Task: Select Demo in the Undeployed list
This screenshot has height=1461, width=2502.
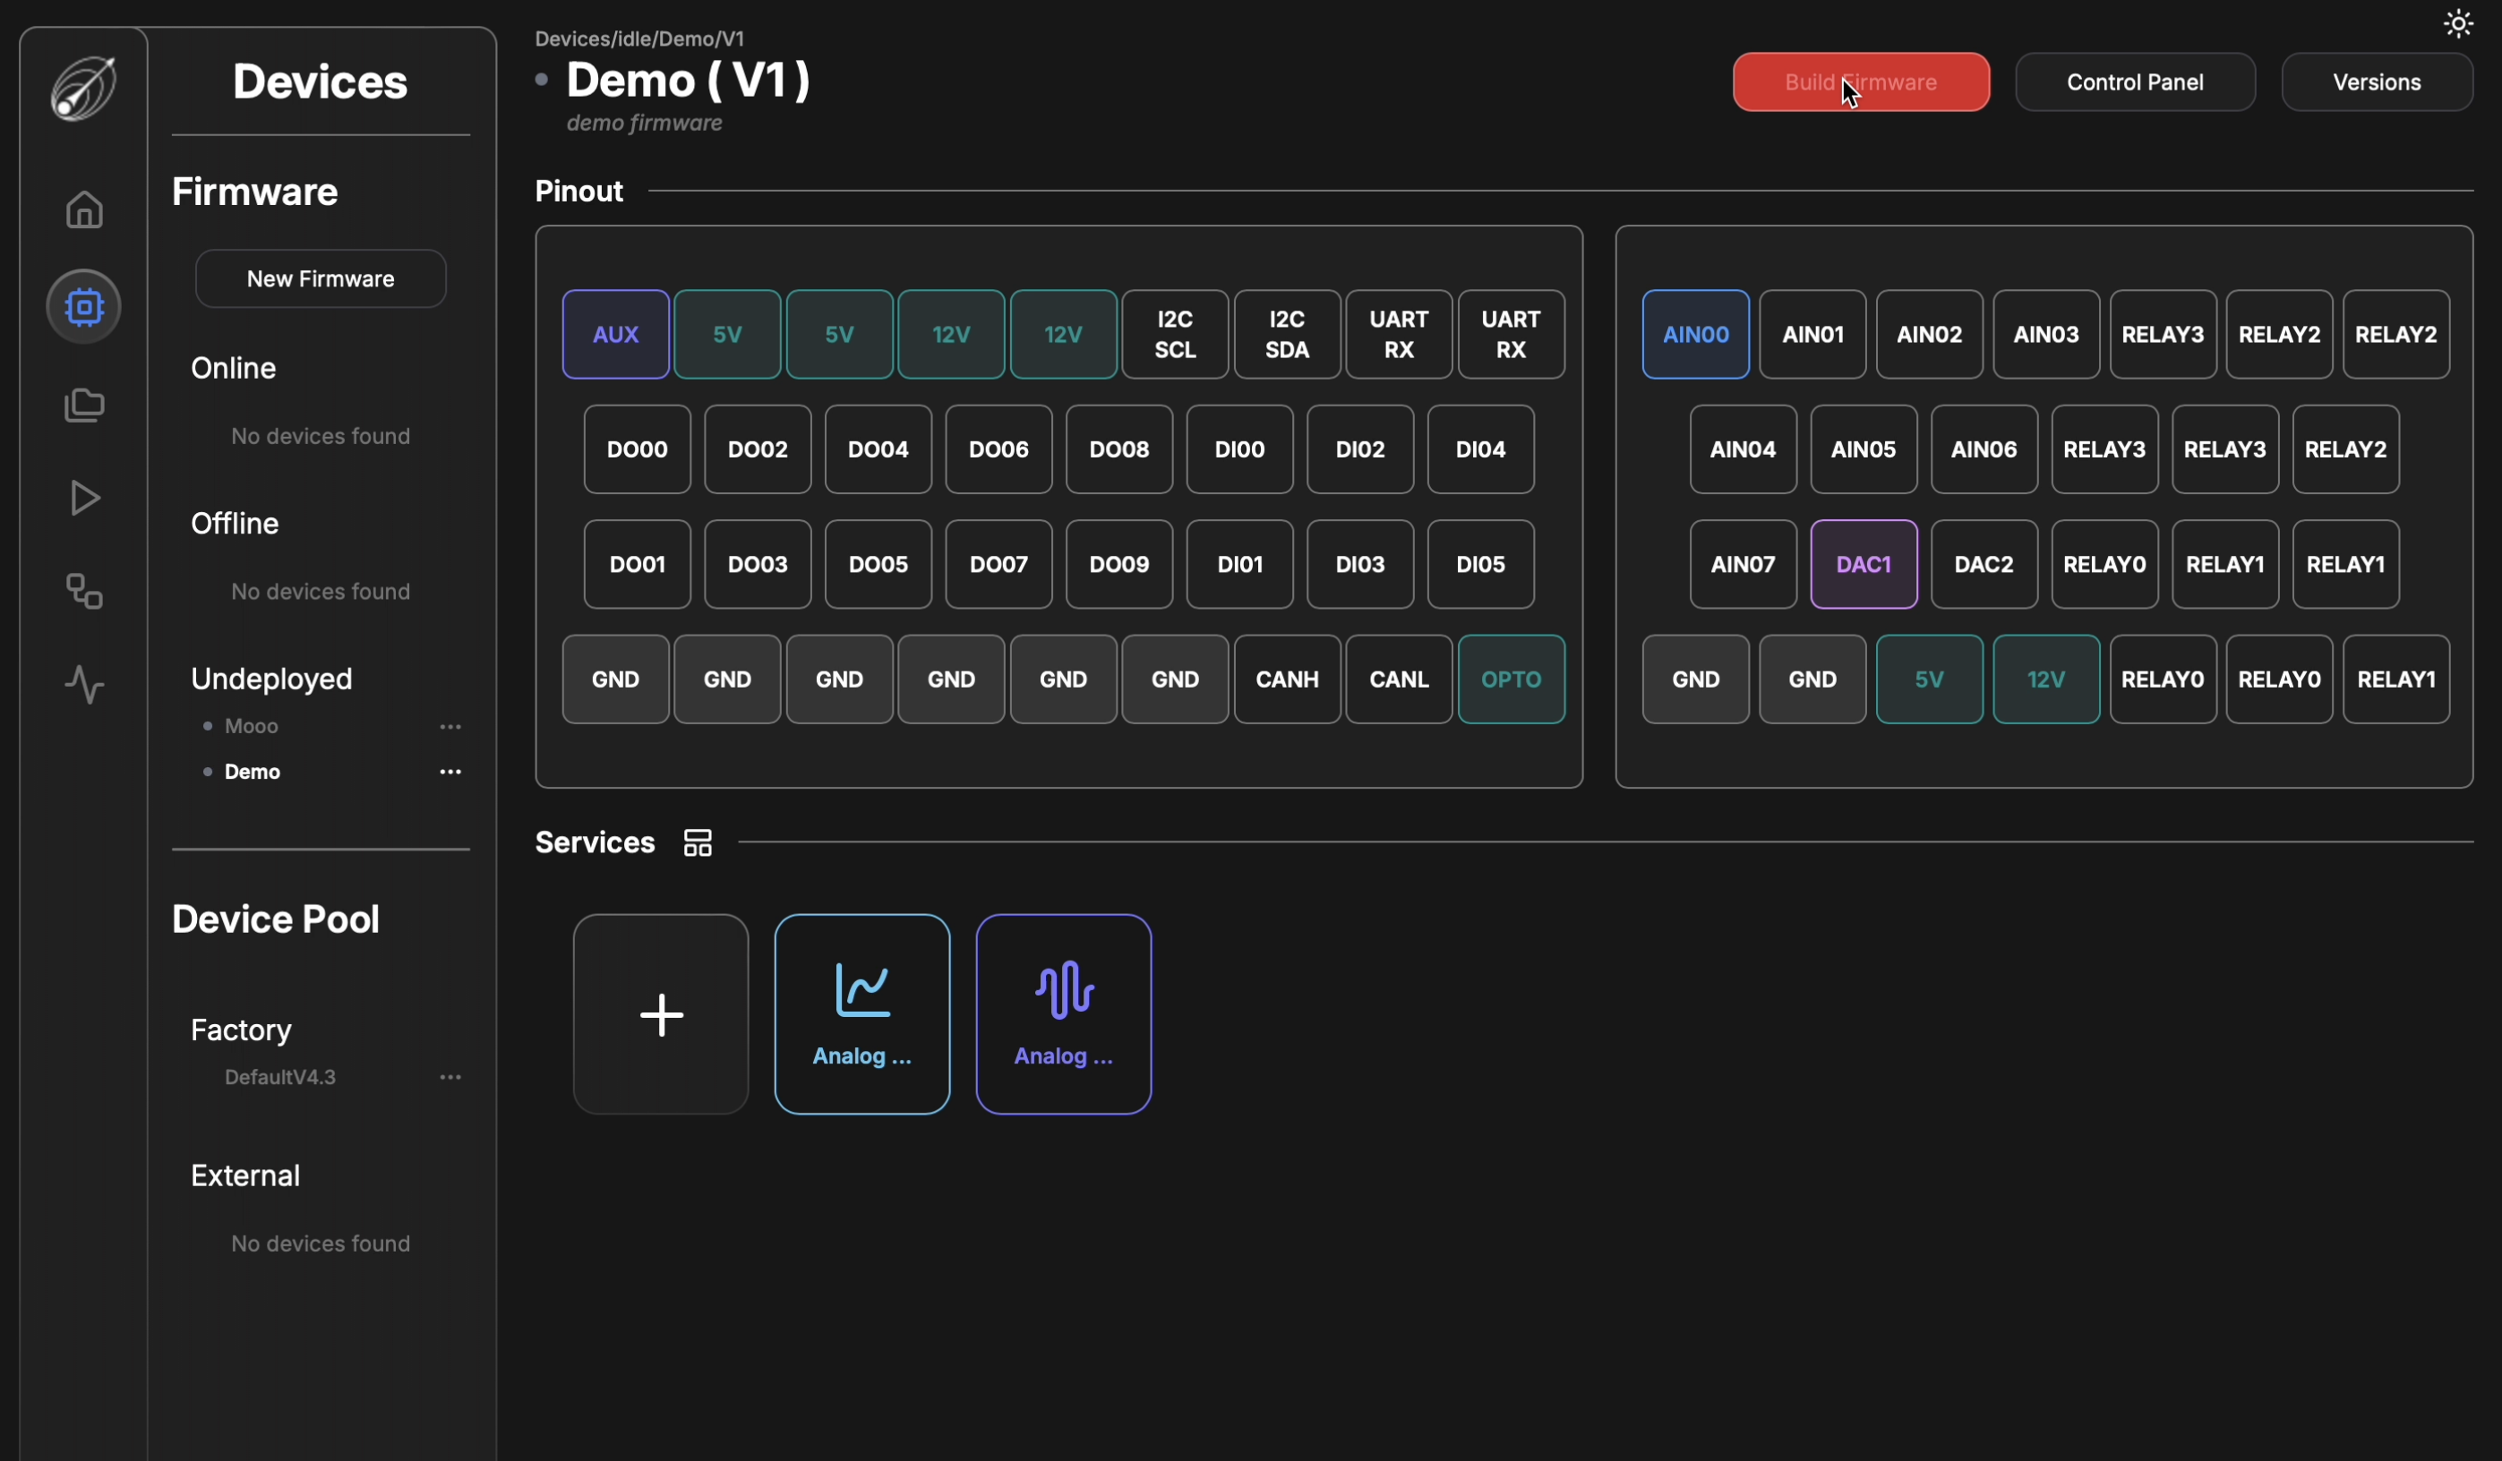Action: [253, 773]
